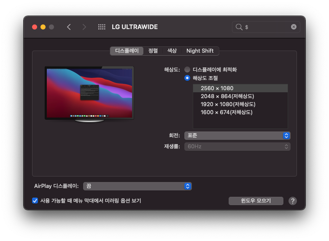Select 해상도 조절 radio button
Image resolution: width=329 pixels, height=241 pixels.
(x=187, y=78)
